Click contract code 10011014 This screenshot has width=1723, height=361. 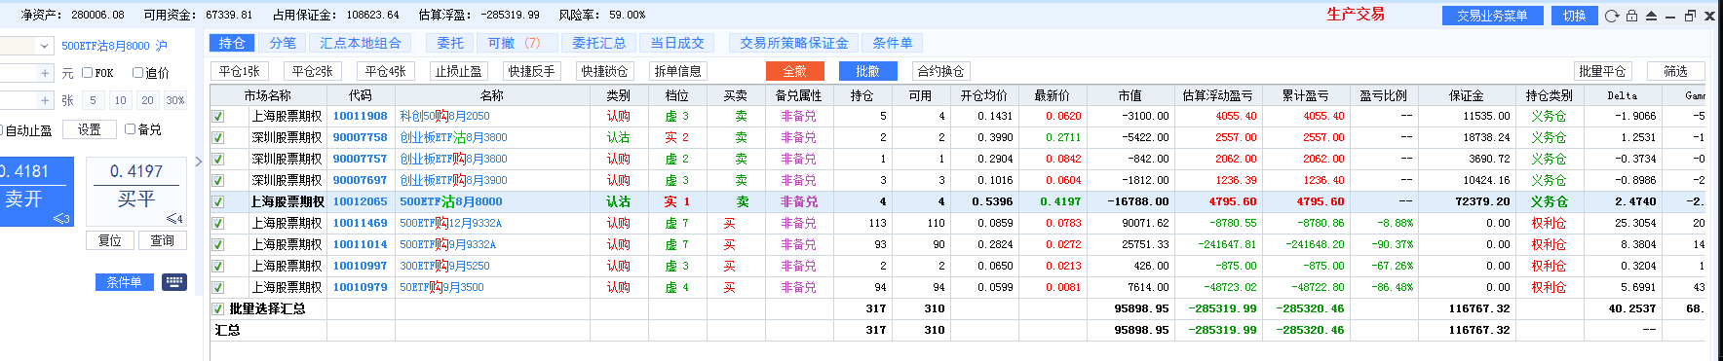(x=360, y=244)
